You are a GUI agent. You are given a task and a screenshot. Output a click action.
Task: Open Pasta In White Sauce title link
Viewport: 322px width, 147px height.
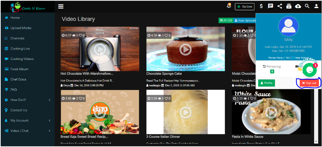coord(248,136)
